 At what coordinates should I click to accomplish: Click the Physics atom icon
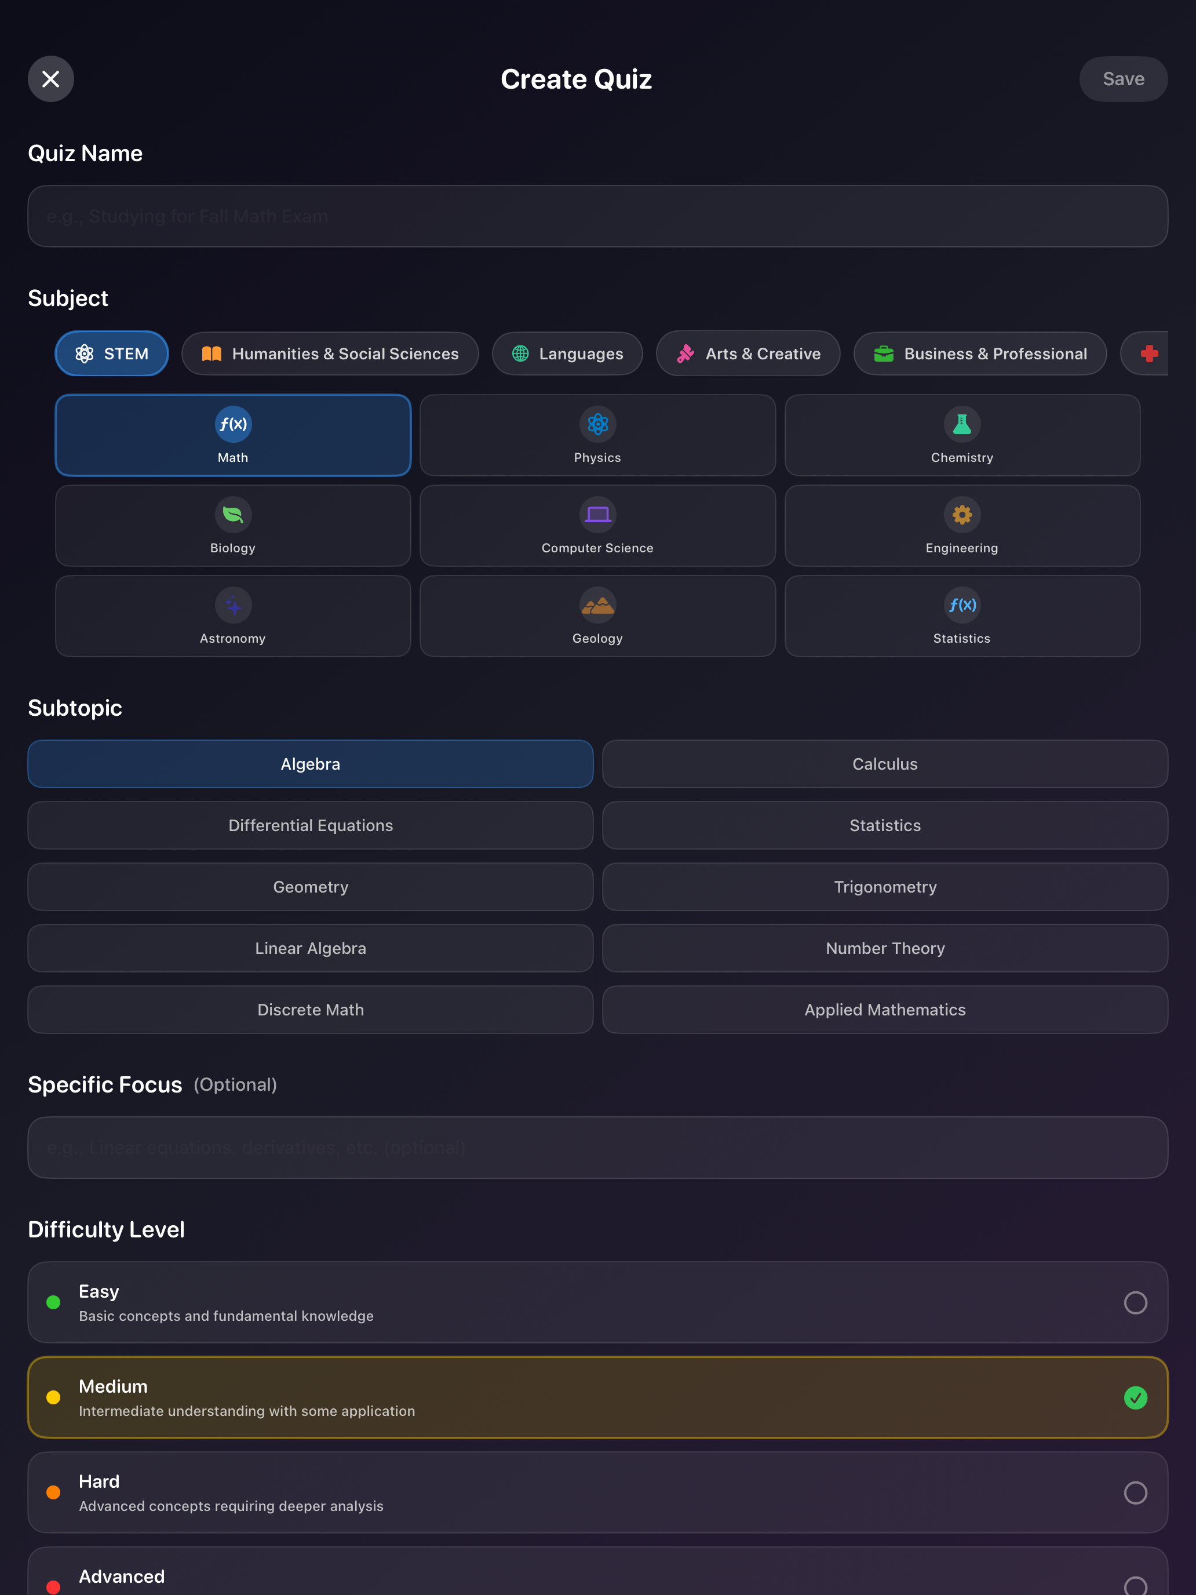597,424
